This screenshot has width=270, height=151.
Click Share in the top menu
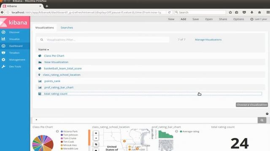click(x=223, y=19)
